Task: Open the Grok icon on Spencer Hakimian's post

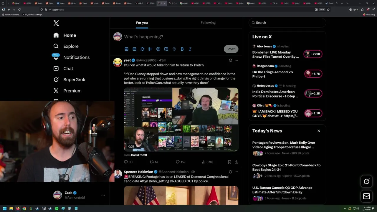Action: pyautogui.click(x=230, y=172)
